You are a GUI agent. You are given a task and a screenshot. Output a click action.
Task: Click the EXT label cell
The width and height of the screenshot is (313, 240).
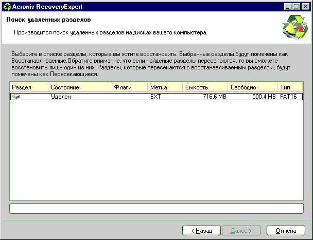(x=155, y=97)
